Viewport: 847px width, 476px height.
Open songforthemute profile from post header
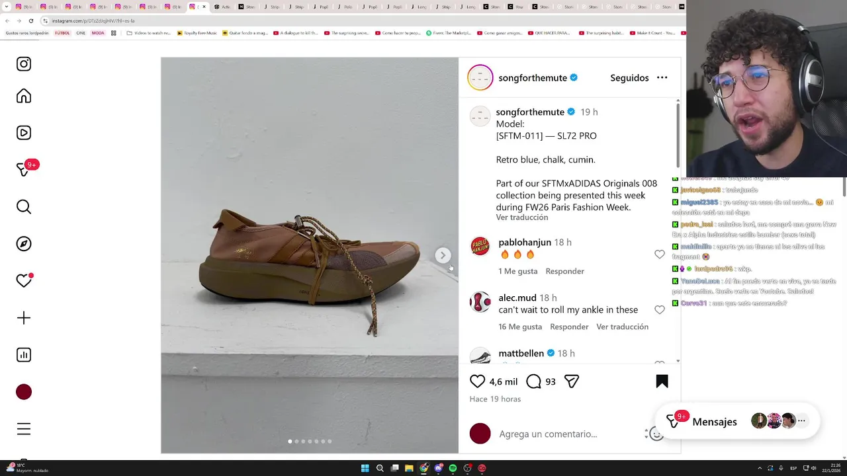[x=533, y=78]
